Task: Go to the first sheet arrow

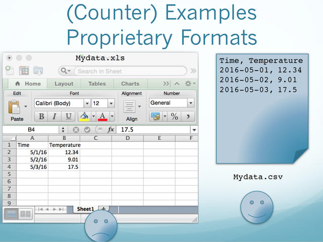Action: click(40, 209)
